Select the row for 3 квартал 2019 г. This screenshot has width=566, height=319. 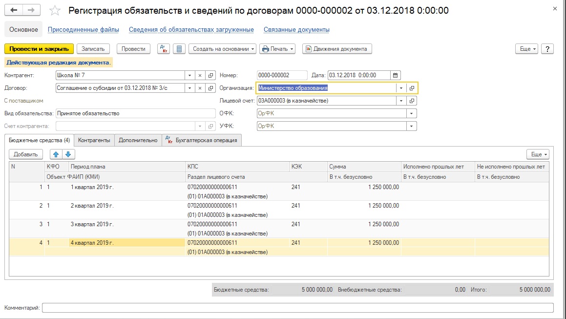pyautogui.click(x=279, y=229)
